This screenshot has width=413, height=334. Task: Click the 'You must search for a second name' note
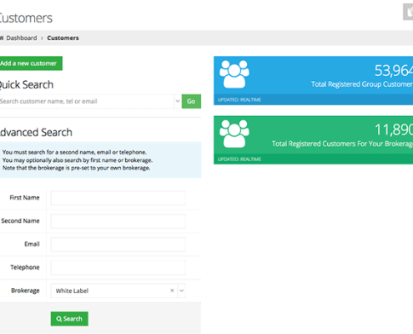pos(74,152)
